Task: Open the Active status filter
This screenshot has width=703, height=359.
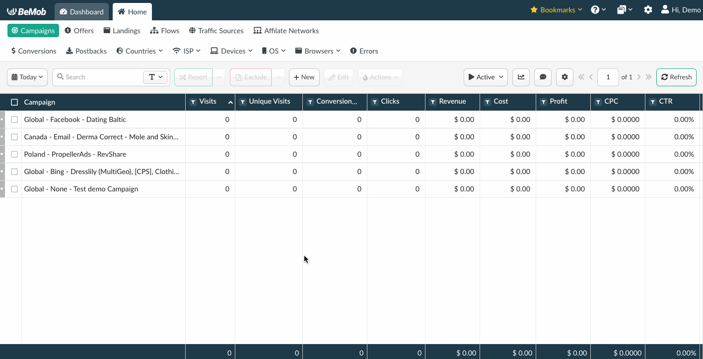Action: pyautogui.click(x=486, y=77)
